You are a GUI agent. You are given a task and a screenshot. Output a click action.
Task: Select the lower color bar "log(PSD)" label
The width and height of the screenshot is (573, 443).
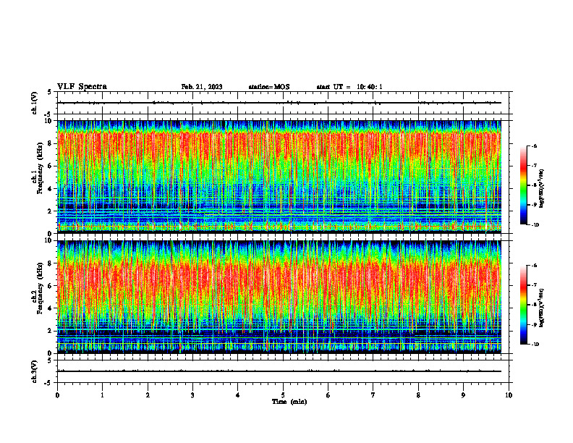tap(542, 308)
